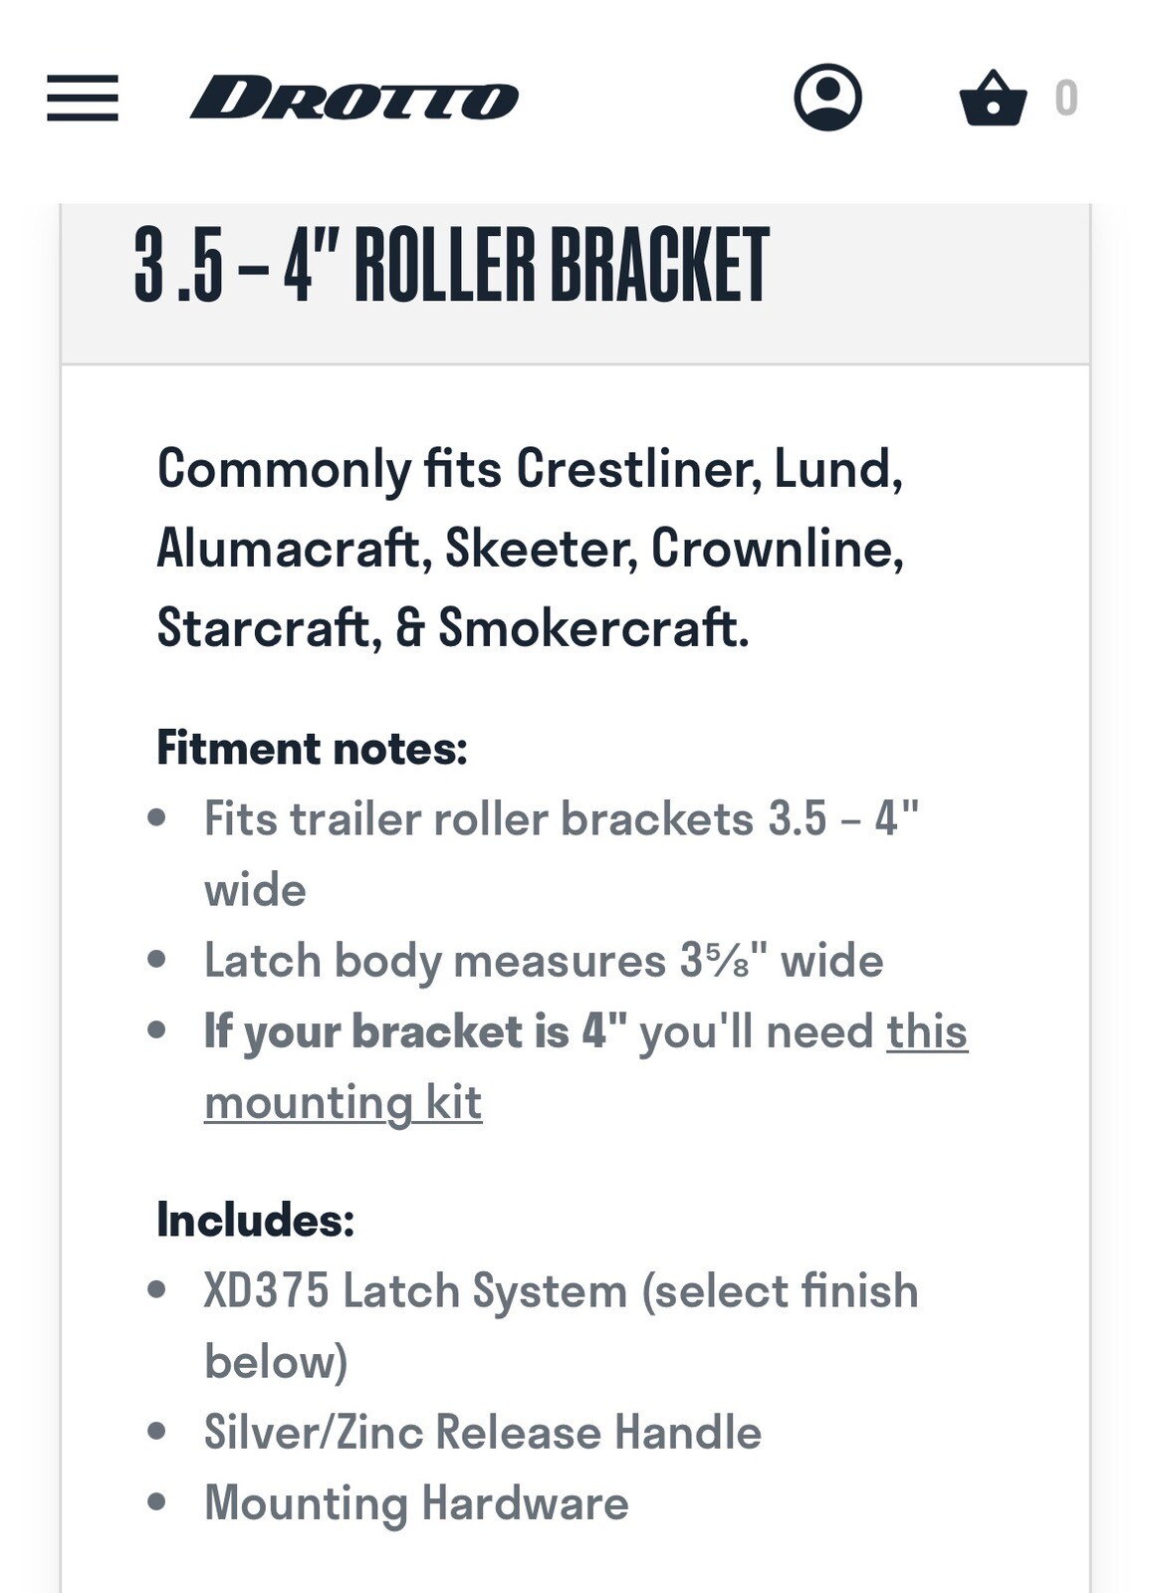Click the 3.5 – 4" Roller Bracket heading
1151x1593 pixels.
pos(451,265)
